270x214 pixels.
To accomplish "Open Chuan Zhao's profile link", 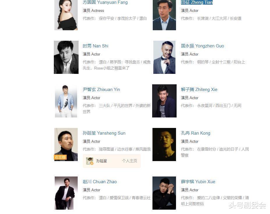I will tap(100, 182).
